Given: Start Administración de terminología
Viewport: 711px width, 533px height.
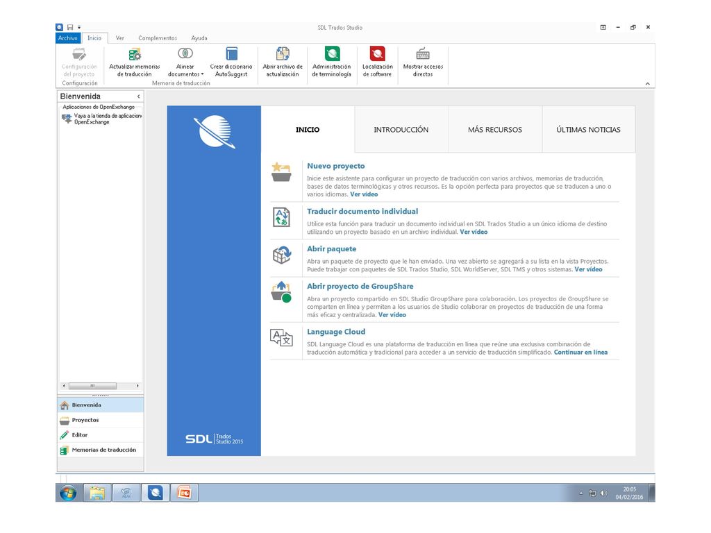Looking at the screenshot, I should (x=331, y=62).
